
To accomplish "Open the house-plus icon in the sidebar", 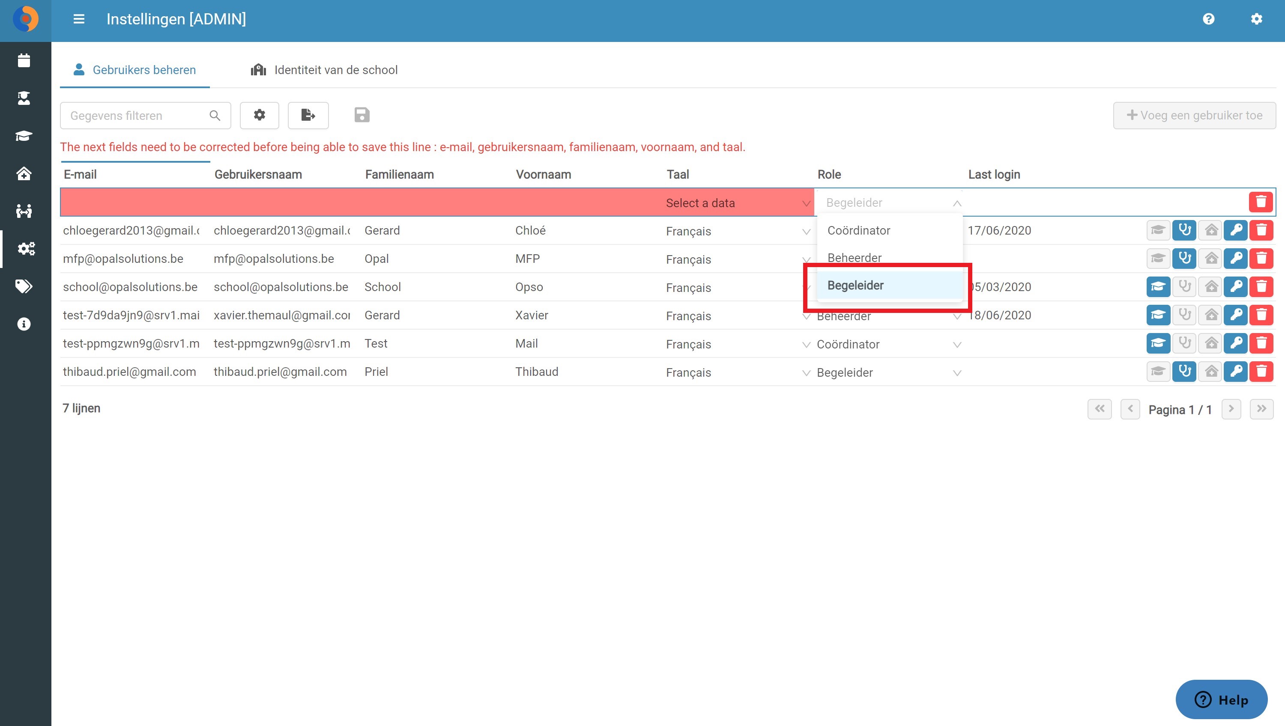I will [x=24, y=173].
